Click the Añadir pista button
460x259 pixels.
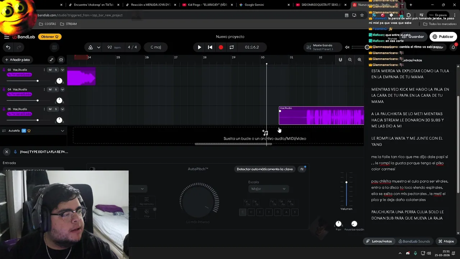tap(17, 60)
